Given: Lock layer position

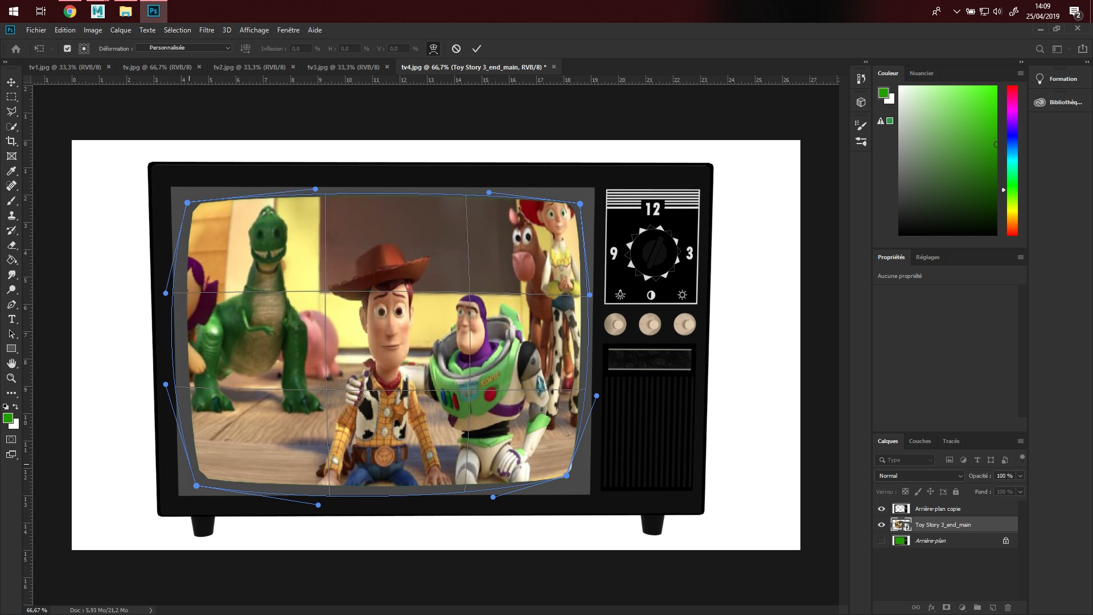Looking at the screenshot, I should pyautogui.click(x=930, y=491).
